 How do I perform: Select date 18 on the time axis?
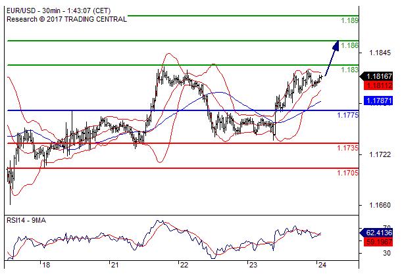(x=46, y=265)
